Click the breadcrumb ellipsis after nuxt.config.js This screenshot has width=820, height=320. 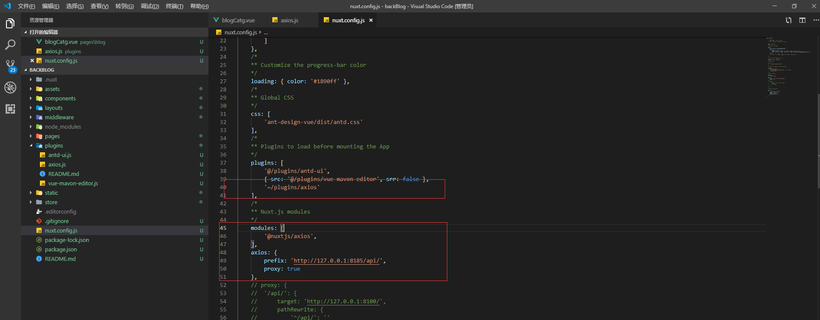click(266, 33)
